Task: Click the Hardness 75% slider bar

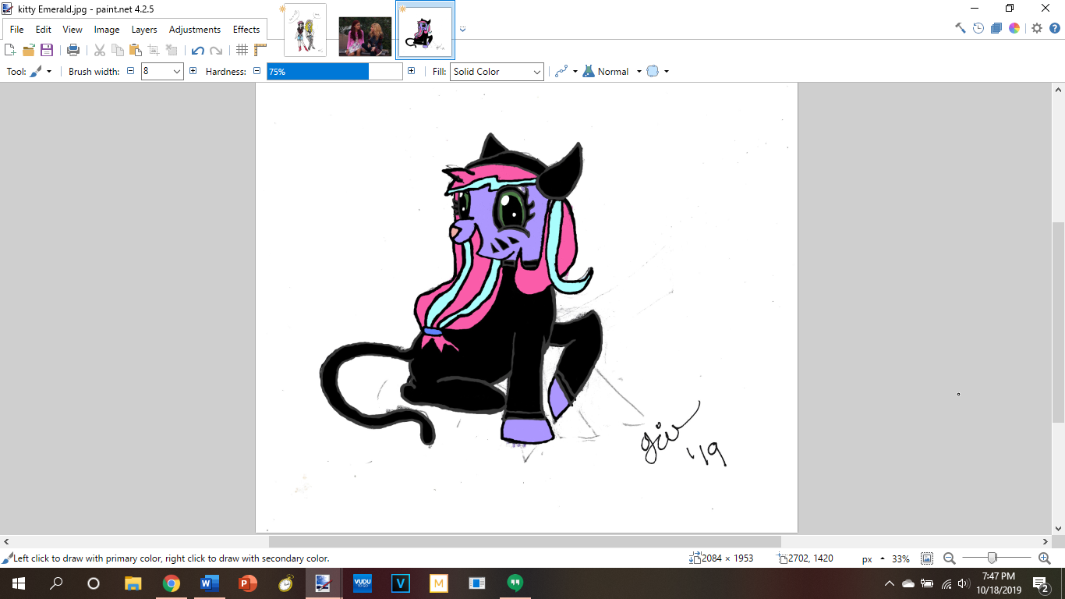Action: click(x=334, y=72)
